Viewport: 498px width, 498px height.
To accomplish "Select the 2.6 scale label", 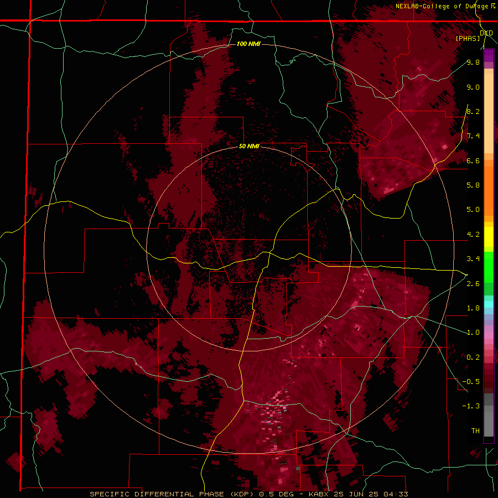I will click(x=473, y=284).
